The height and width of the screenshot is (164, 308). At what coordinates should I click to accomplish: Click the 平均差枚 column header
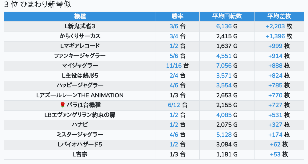coord(279,16)
